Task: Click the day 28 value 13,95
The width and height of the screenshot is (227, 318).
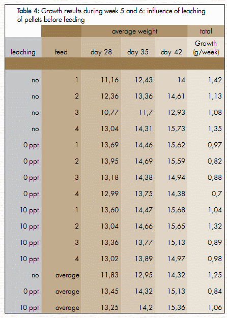Action: pyautogui.click(x=110, y=161)
